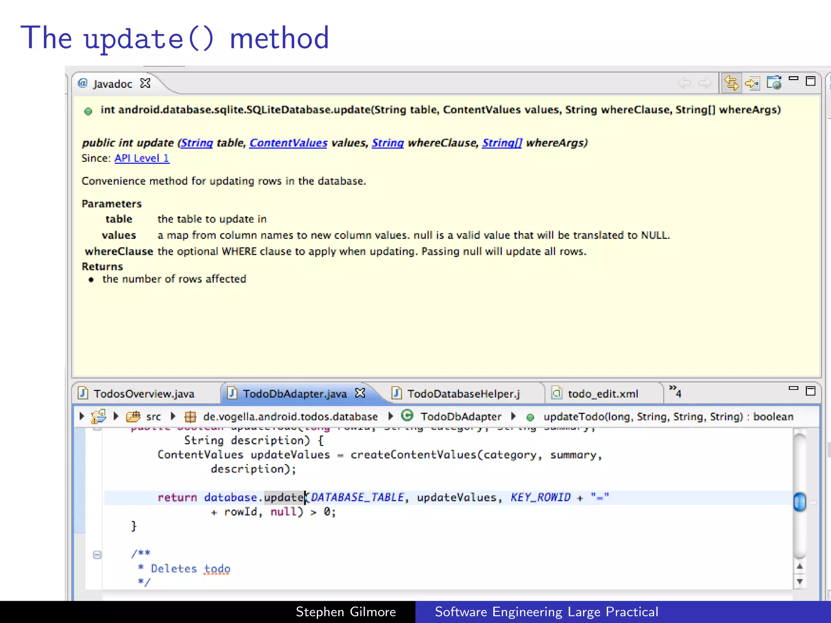
Task: Click the underlined word todo in comment
Action: (x=217, y=569)
